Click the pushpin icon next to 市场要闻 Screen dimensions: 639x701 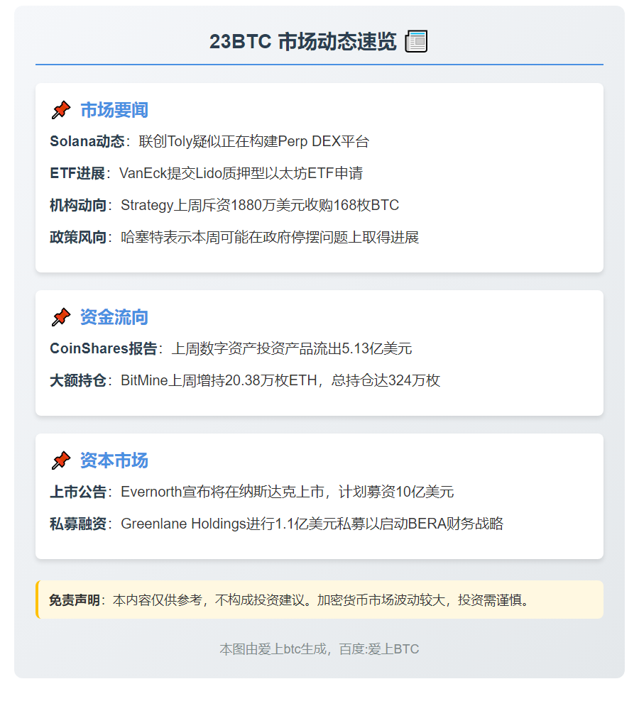61,110
